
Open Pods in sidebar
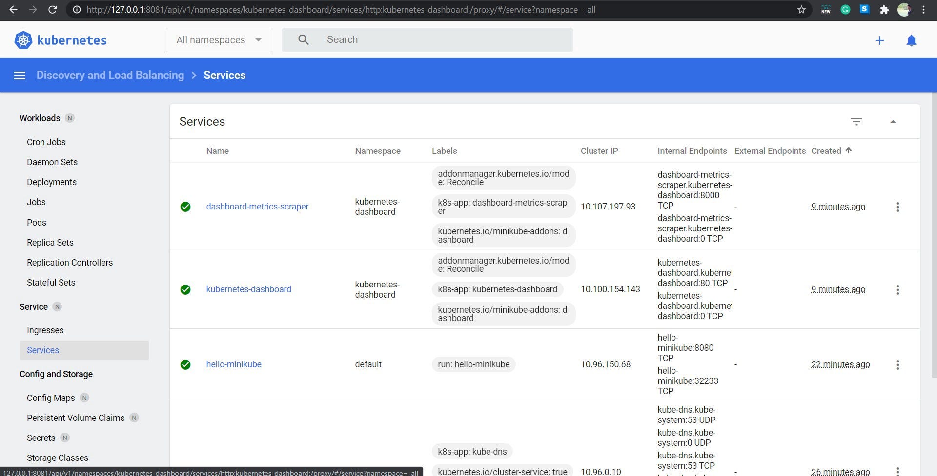(37, 223)
